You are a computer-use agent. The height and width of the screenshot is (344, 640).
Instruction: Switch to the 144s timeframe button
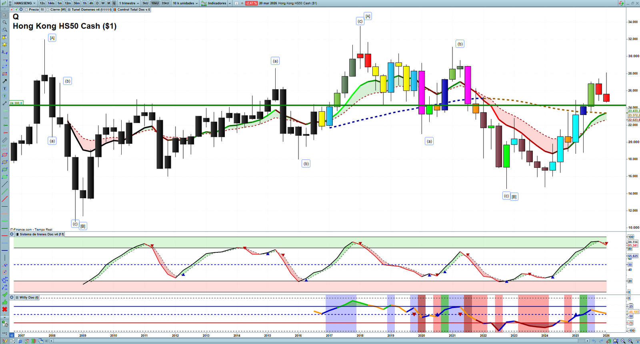[x=51, y=3]
